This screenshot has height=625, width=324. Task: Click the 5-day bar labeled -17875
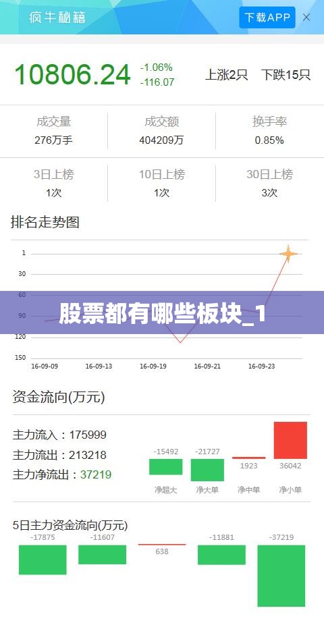click(43, 560)
